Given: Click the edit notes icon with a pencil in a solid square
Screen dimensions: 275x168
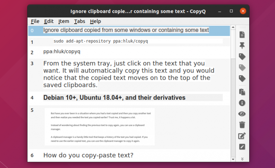Looking at the screenshot, I should coord(242,147).
